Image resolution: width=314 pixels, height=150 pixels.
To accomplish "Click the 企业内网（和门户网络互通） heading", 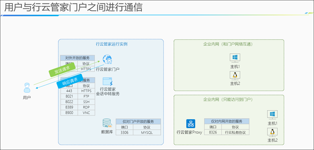I will (228, 44).
